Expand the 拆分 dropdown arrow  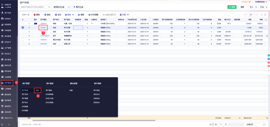(73, 15)
